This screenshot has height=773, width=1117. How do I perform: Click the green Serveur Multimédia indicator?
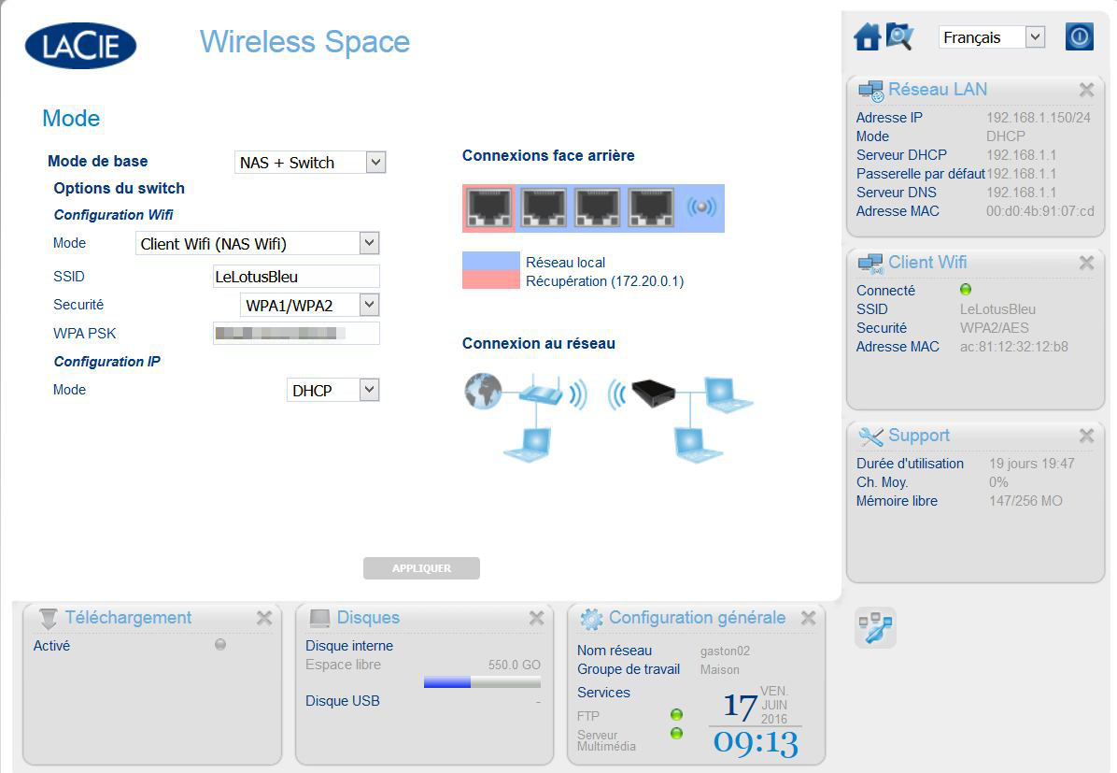click(677, 733)
